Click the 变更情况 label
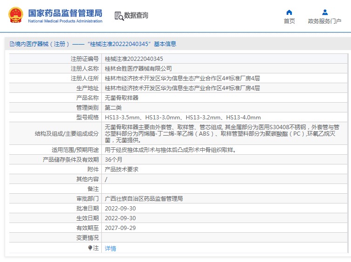Image resolution: width=351 pixels, height=262 pixels. click(x=87, y=238)
